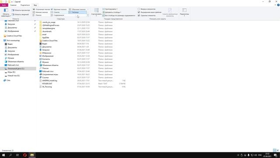The width and height of the screenshot is (280, 158).
Task: Expand the layout gallery more arrow
Action: (88, 15)
